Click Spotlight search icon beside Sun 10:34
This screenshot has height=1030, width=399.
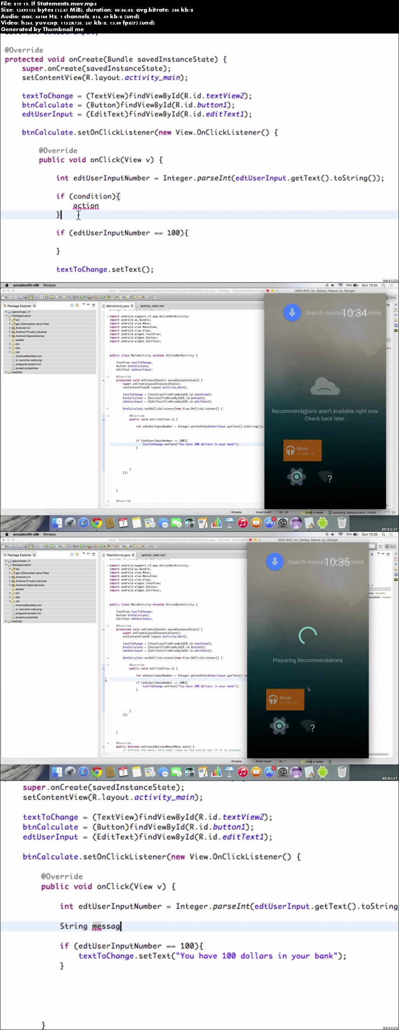point(383,285)
